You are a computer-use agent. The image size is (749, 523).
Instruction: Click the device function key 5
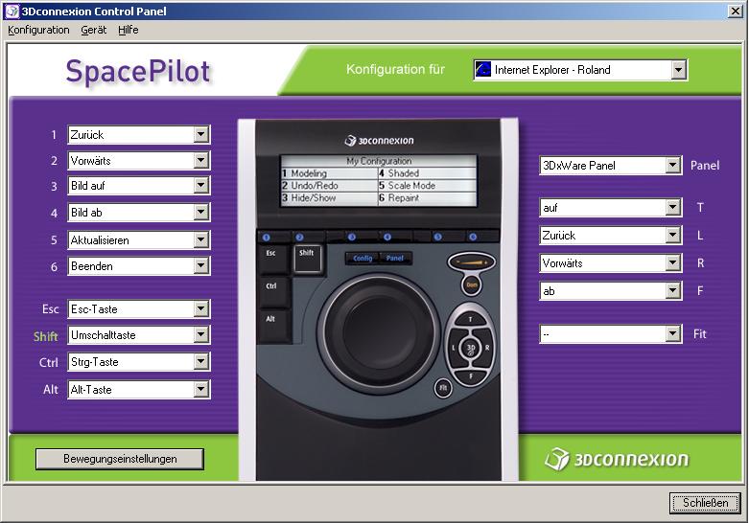tap(438, 238)
